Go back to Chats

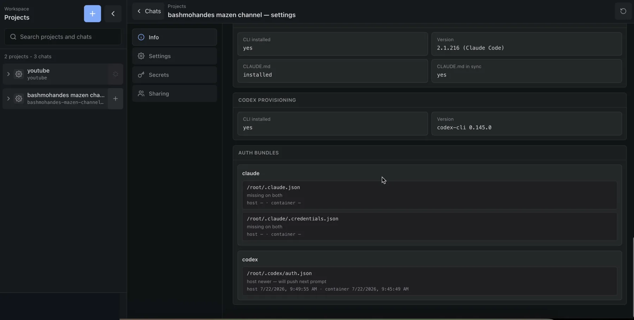click(149, 11)
